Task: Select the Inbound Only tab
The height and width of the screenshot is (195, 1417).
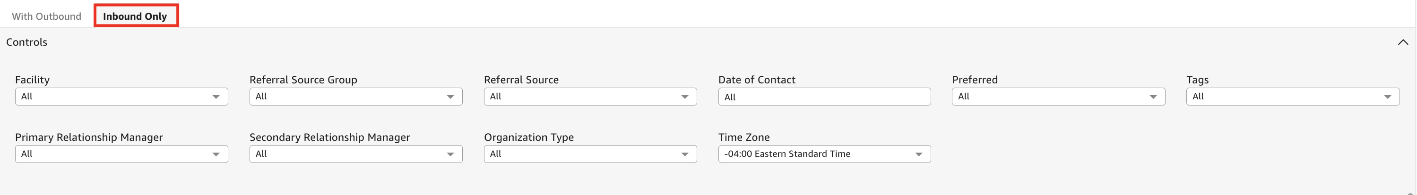Action: click(135, 16)
